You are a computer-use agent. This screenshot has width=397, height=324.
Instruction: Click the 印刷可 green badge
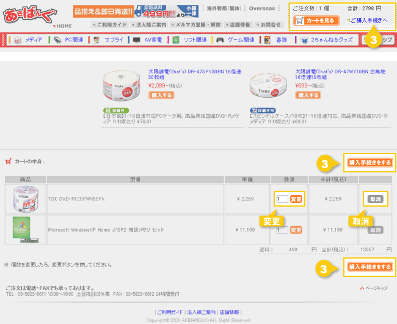click(x=116, y=111)
